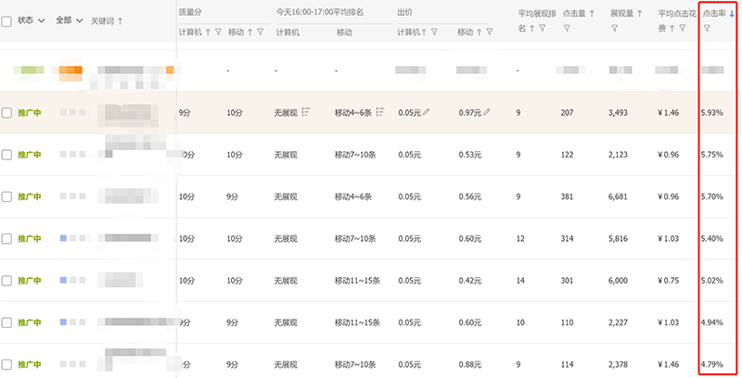Click 推广中 status in the 5.75% row
This screenshot has width=742, height=378.
coord(30,155)
